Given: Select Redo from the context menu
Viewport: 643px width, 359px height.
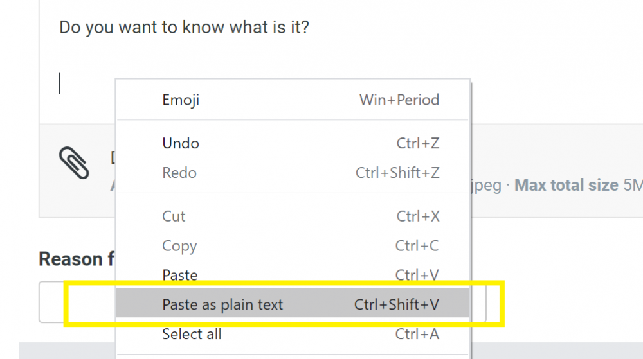Looking at the screenshot, I should pyautogui.click(x=179, y=173).
